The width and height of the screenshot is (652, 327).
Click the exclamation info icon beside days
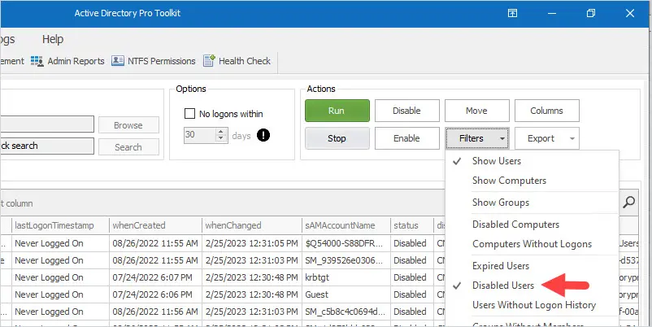click(263, 135)
